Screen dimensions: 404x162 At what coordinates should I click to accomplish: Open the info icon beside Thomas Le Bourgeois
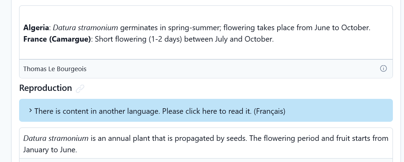click(384, 69)
